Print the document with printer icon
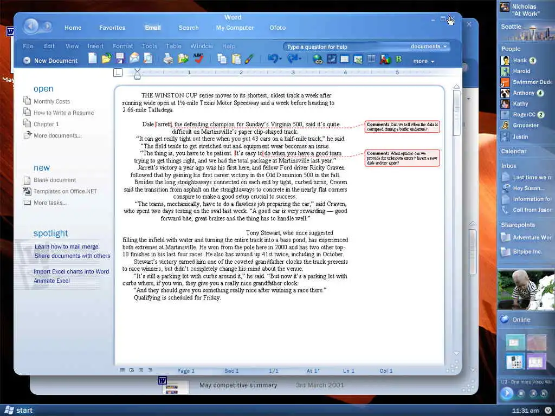This screenshot has width=555, height=416. pyautogui.click(x=168, y=58)
